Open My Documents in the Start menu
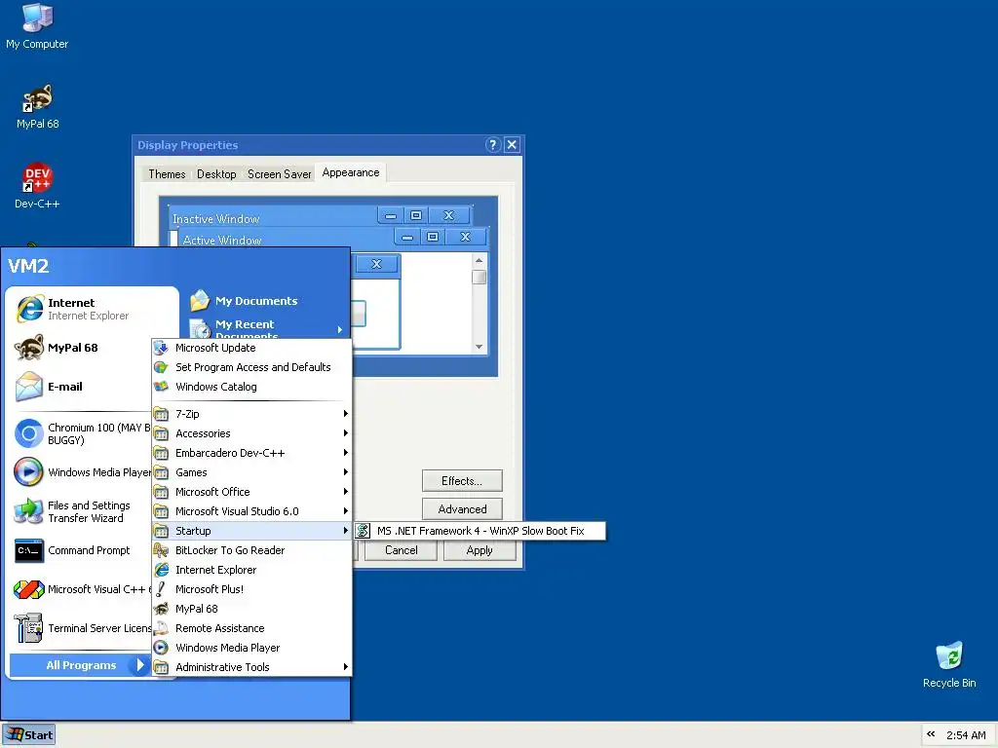 pos(245,301)
